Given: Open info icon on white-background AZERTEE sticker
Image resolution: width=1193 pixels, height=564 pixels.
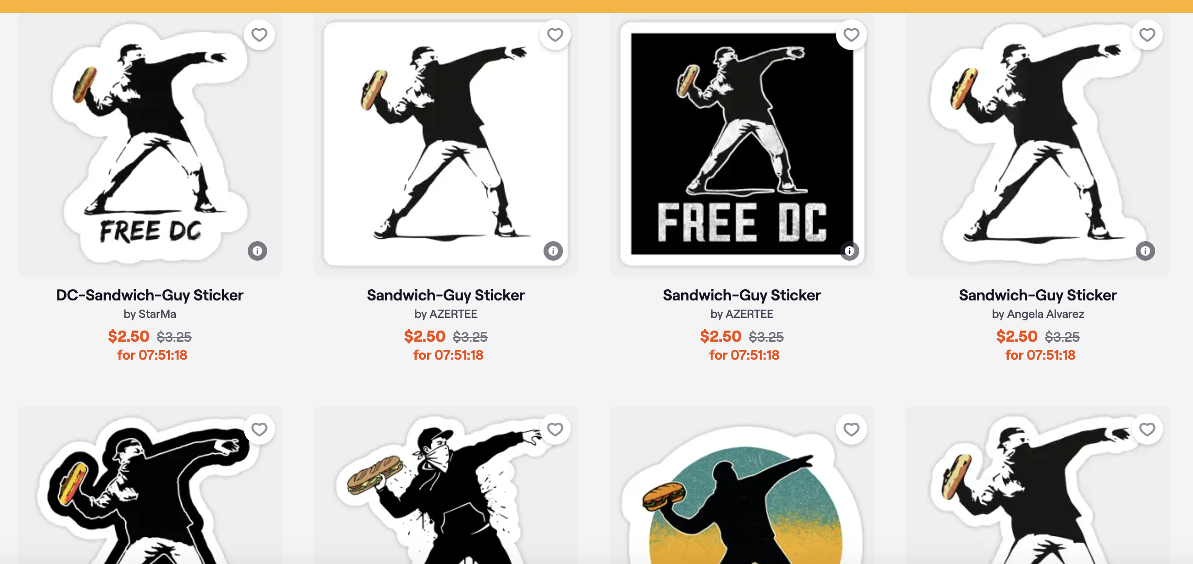Looking at the screenshot, I should click(553, 251).
